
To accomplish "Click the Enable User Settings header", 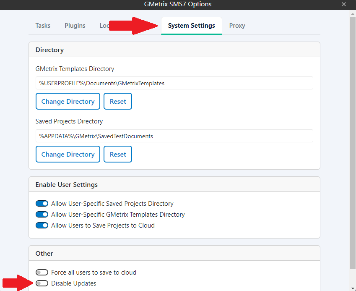I will [x=174, y=184].
